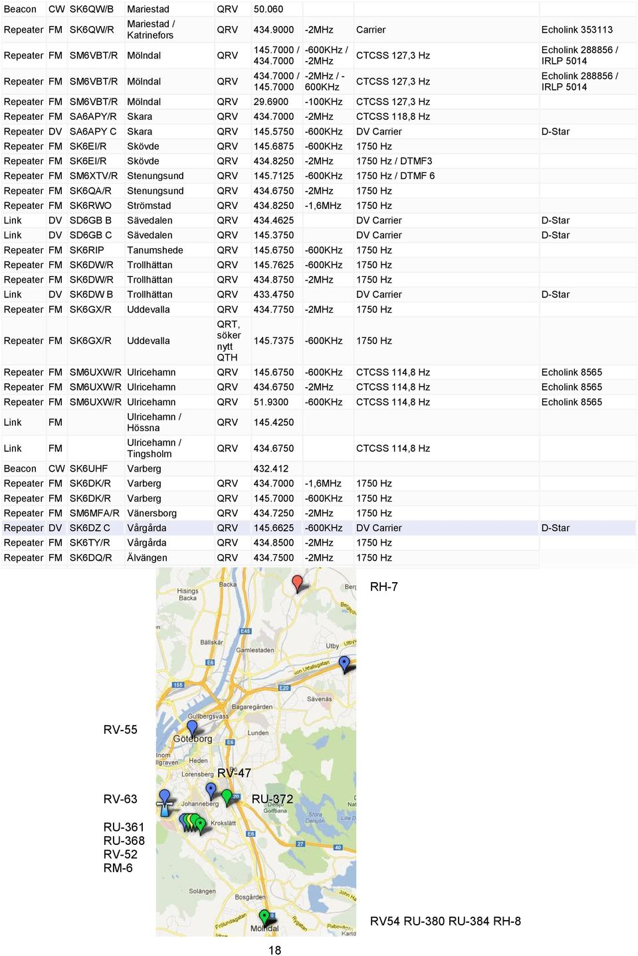Image resolution: width=638 pixels, height=956 pixels.
Task: Select call sign SK6TY/R
Action: pos(90,543)
